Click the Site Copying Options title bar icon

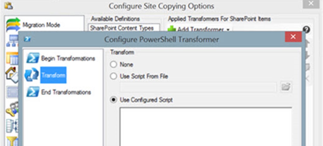point(9,6)
